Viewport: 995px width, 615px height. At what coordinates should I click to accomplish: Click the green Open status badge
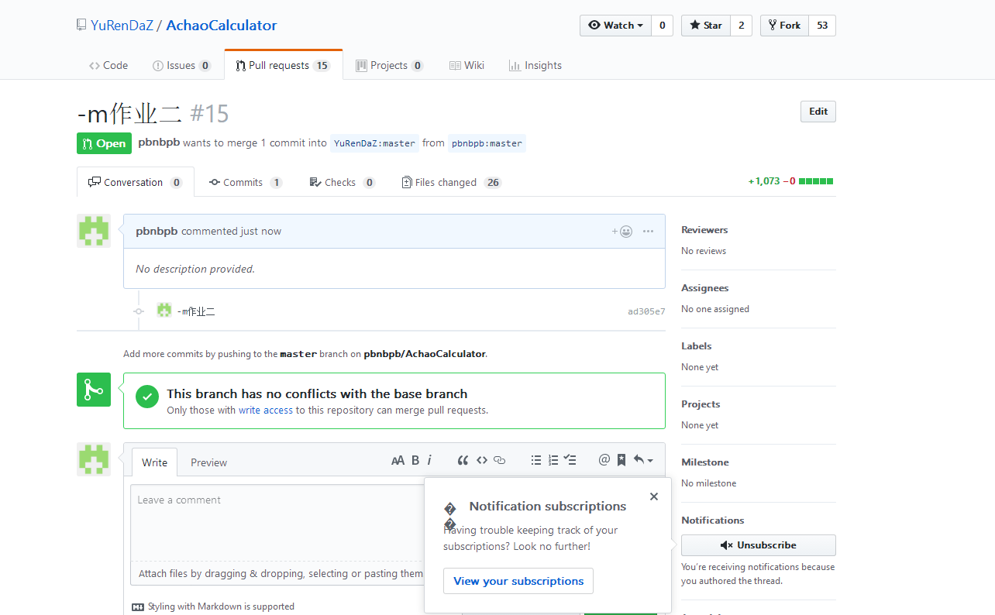pos(104,143)
